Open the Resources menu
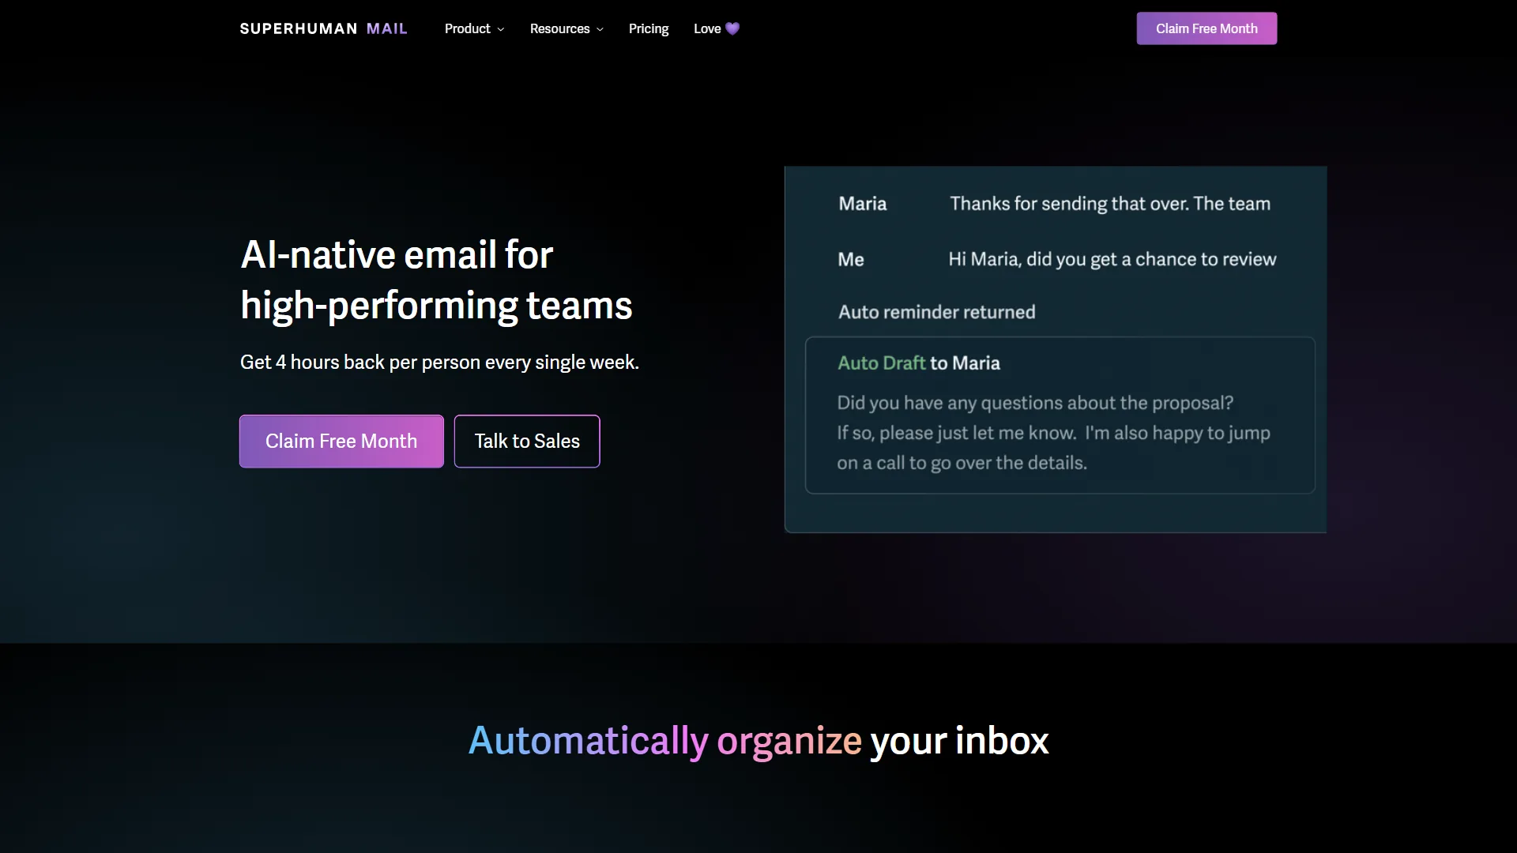1517x853 pixels. [567, 28]
